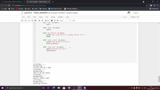Open File Explorer from the taskbar

point(59,88)
